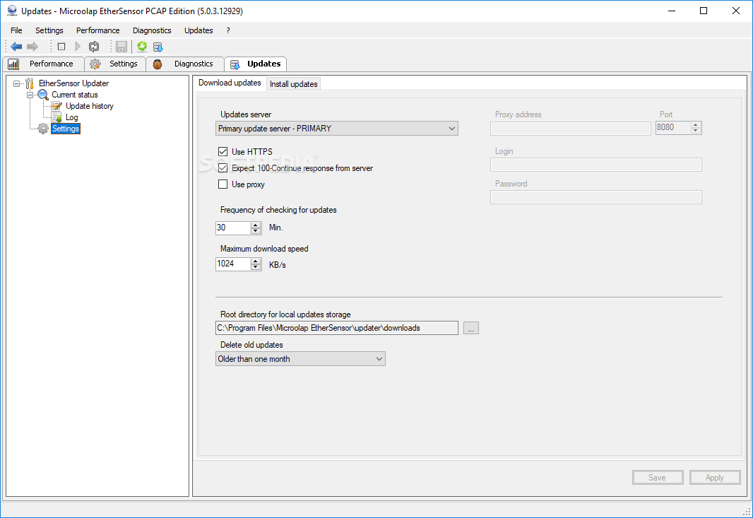The width and height of the screenshot is (753, 518).
Task: Click the Proxy address input field
Action: pos(571,129)
